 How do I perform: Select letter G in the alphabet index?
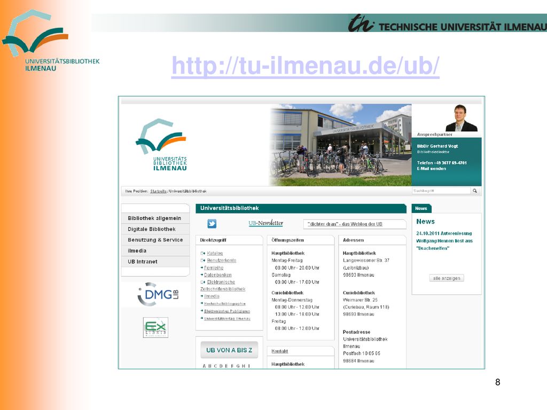click(x=238, y=366)
